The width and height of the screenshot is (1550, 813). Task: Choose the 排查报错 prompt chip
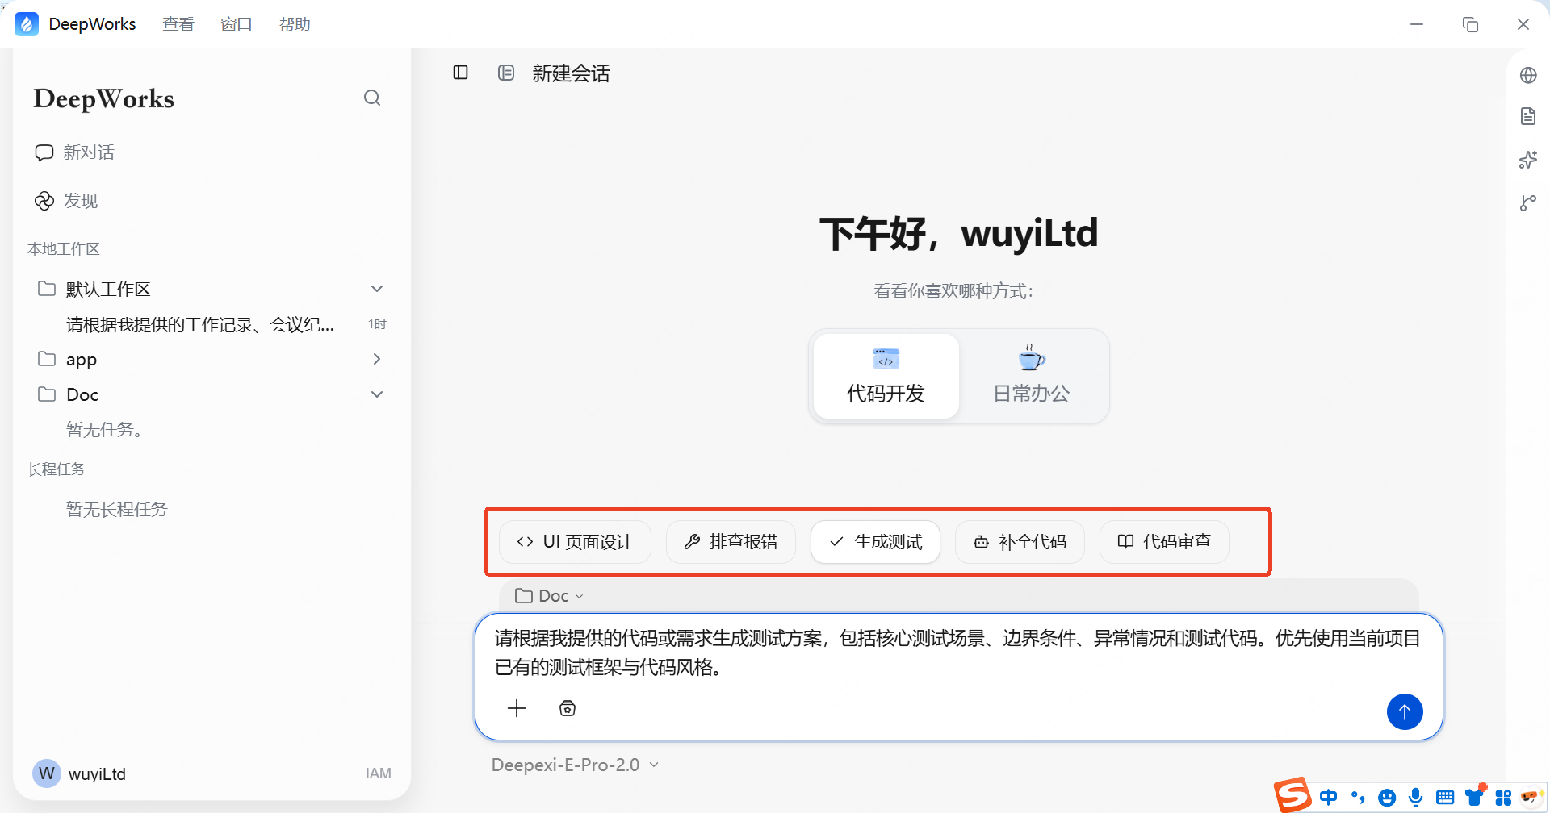(x=731, y=542)
